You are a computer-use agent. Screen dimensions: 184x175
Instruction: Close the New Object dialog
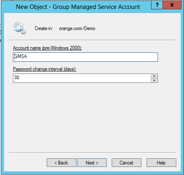coord(172,5)
